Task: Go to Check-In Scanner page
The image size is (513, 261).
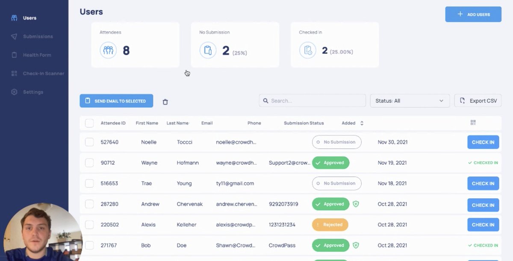Action: [x=44, y=73]
